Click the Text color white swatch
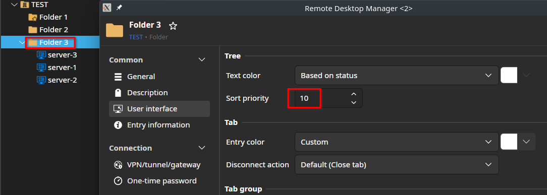Screen dimensions: 547x195 tap(509, 75)
